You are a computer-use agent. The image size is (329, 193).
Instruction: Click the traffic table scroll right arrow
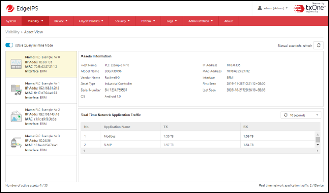coord(317,151)
